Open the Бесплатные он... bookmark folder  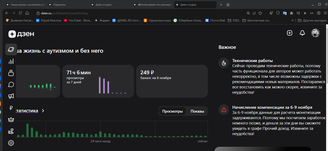point(257,20)
